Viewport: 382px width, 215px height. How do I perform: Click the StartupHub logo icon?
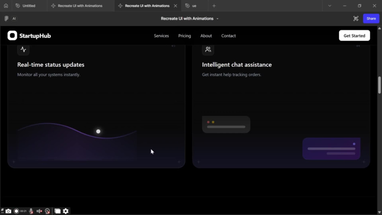coord(12,36)
